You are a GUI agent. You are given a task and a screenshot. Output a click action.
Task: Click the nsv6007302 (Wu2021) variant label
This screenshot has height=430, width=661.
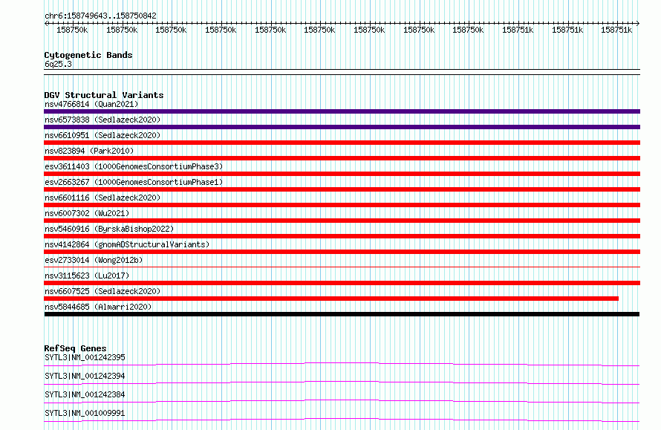click(87, 213)
